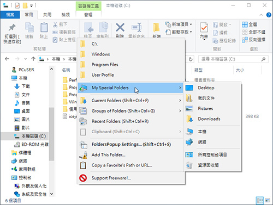Switch to the 共用 ribbon tab
Image resolution: width=273 pixels, height=205 pixels.
pos(47,15)
